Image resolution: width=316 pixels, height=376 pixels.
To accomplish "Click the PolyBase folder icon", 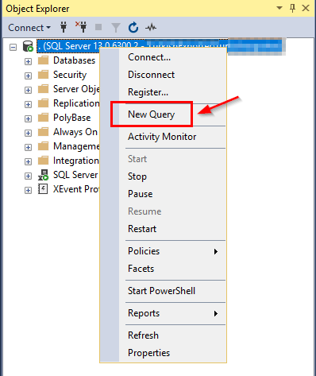I will pyautogui.click(x=44, y=118).
